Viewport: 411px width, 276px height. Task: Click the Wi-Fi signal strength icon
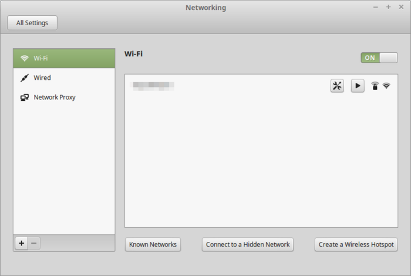(386, 86)
